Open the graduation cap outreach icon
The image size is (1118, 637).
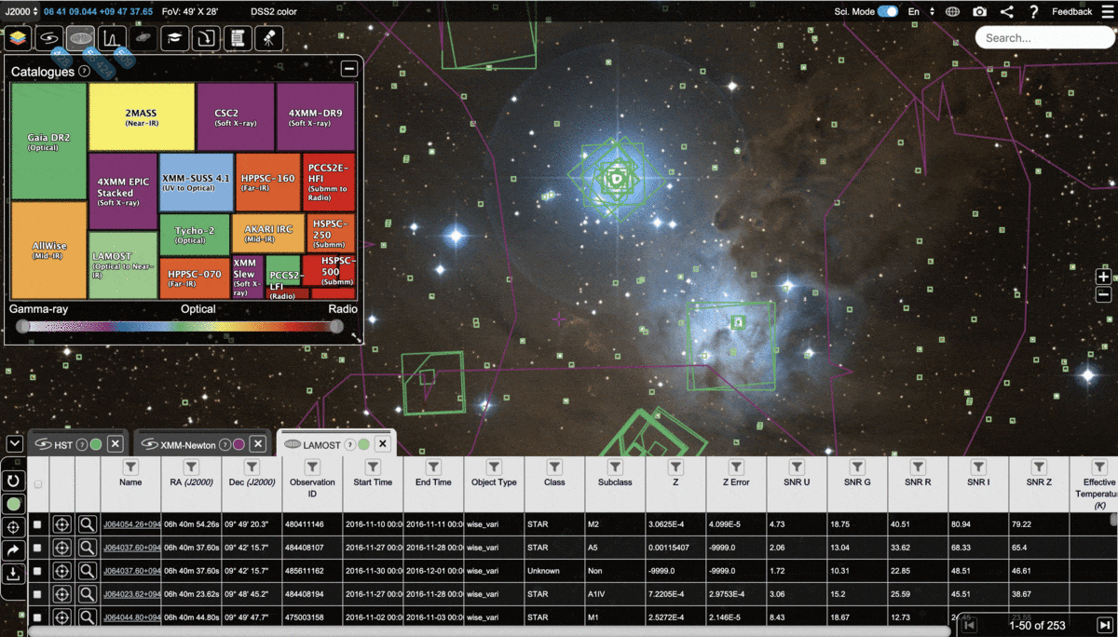pos(174,38)
